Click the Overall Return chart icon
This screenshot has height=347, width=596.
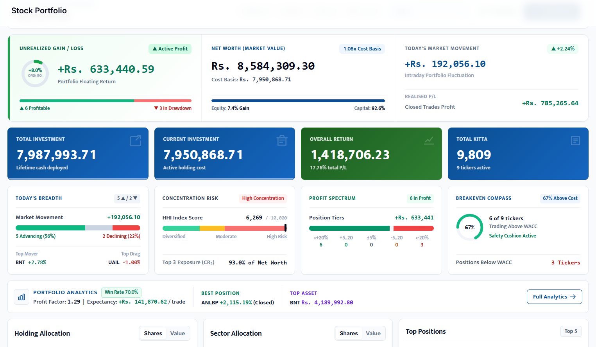pyautogui.click(x=429, y=140)
